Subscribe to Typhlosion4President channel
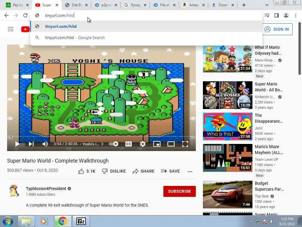The height and width of the screenshot is (227, 302). pyautogui.click(x=180, y=191)
